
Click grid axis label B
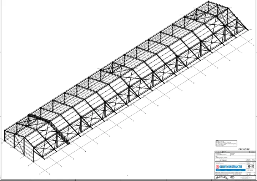[28, 166]
